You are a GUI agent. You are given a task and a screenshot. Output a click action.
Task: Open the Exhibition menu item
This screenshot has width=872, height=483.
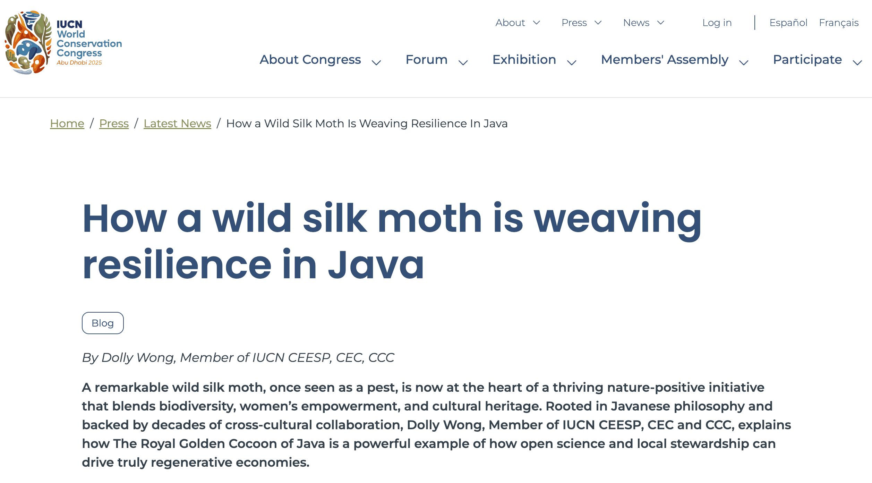click(x=524, y=60)
